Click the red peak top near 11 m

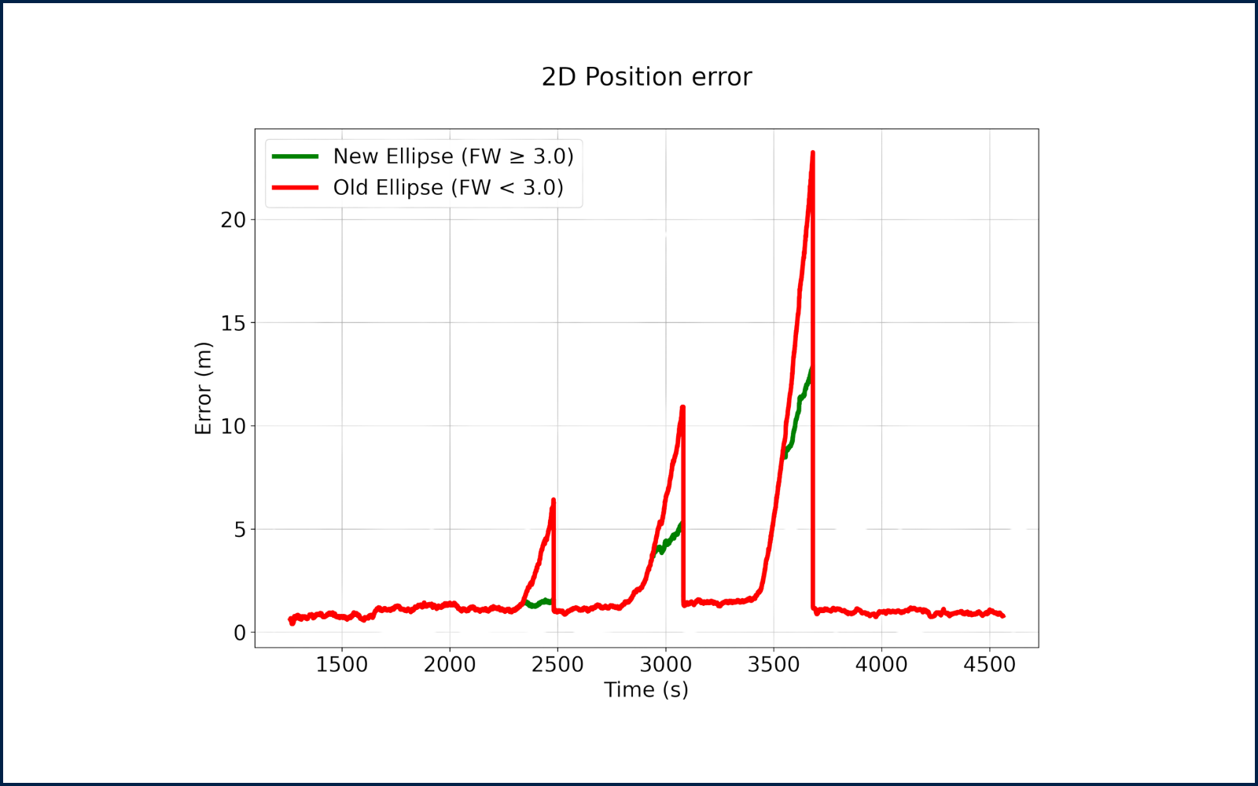tap(682, 407)
